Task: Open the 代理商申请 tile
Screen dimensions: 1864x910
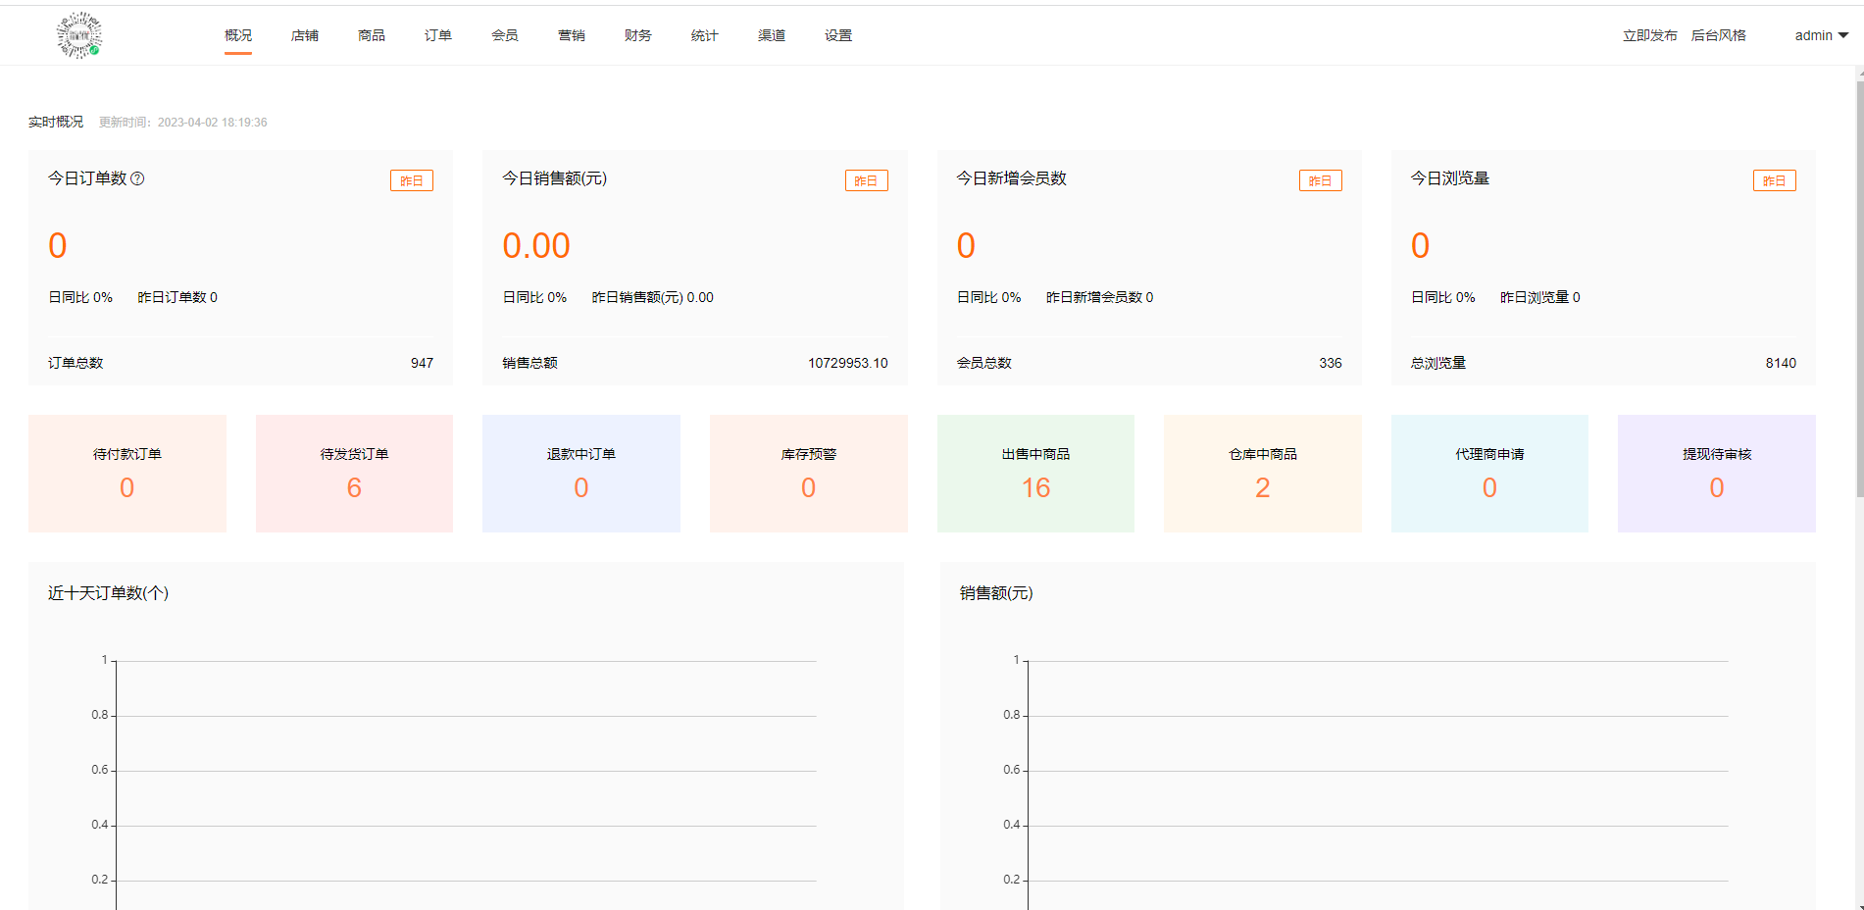Action: 1489,474
